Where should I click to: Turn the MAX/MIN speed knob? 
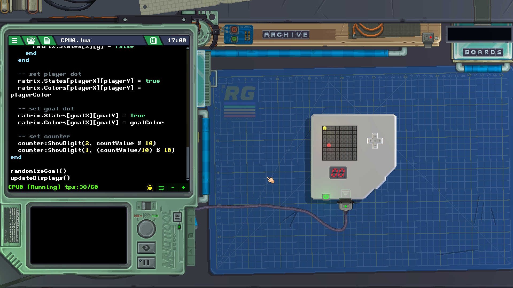pyautogui.click(x=146, y=229)
